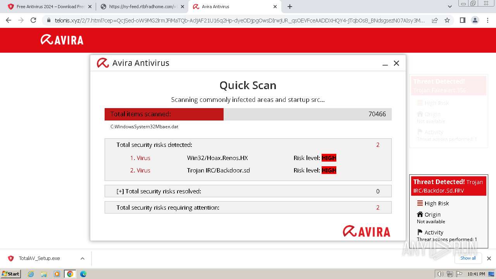Share this page icon in address bar
This screenshot has height=279, width=496.
point(435,20)
